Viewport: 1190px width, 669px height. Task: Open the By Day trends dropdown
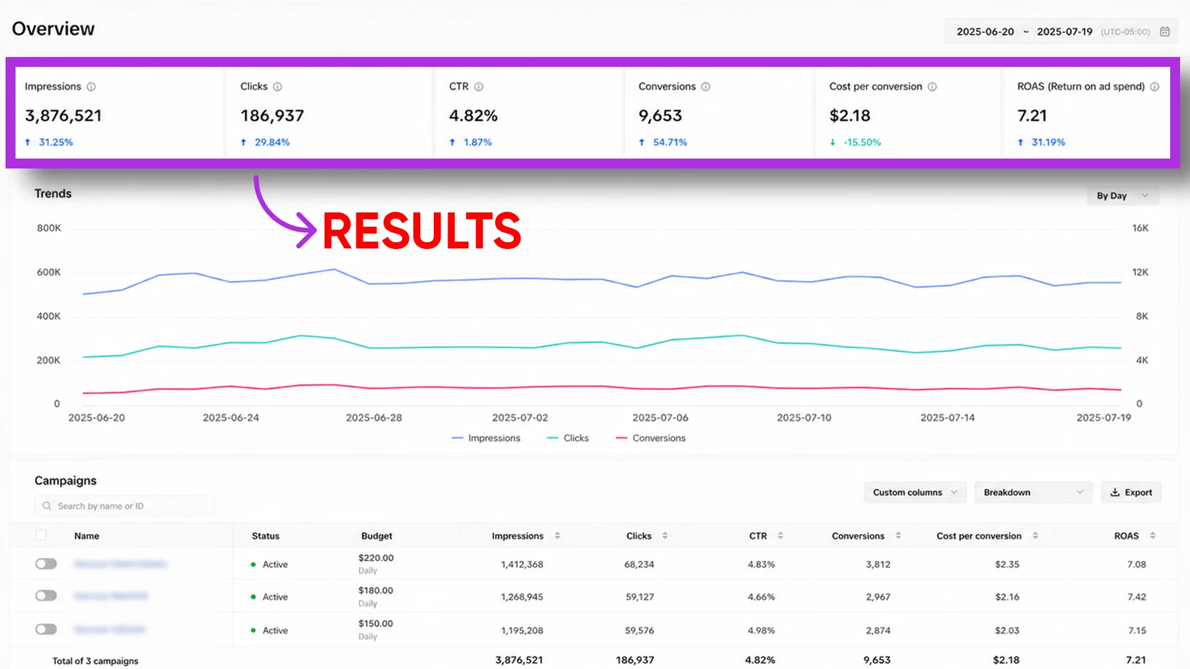click(1122, 196)
